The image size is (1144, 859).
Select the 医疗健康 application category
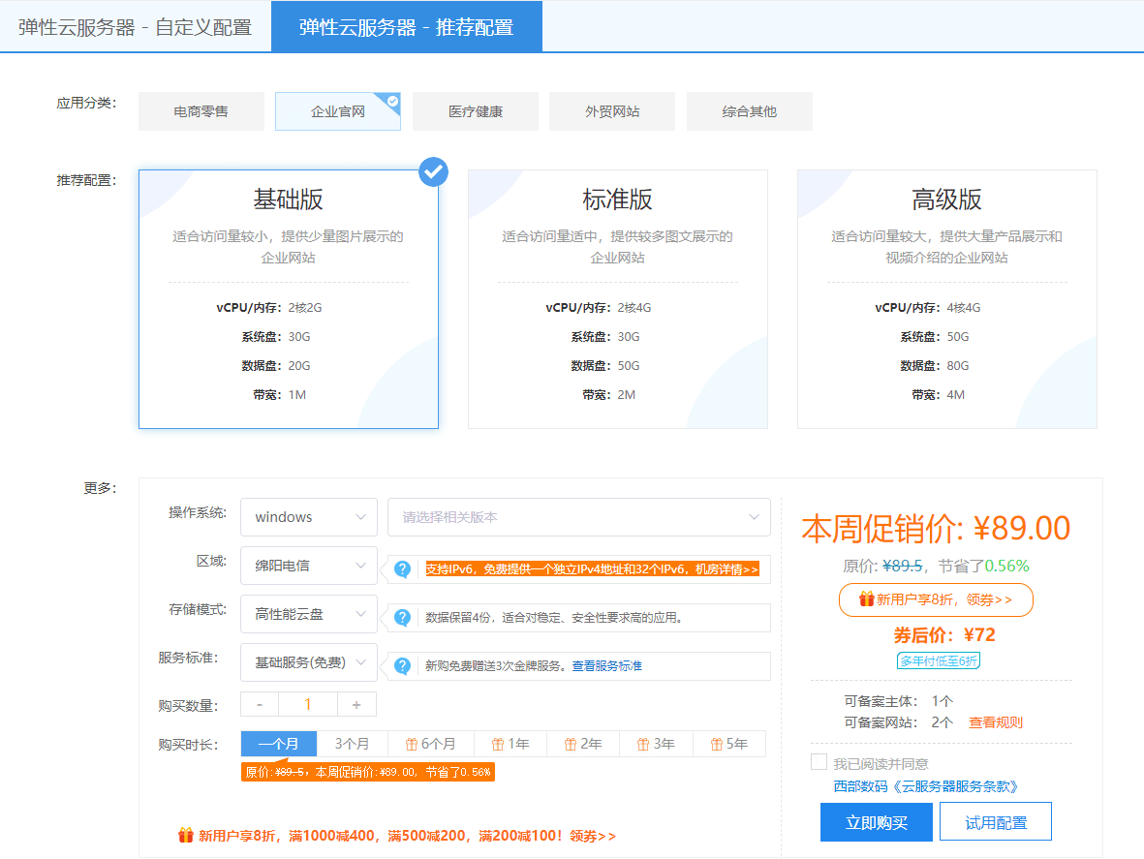475,110
